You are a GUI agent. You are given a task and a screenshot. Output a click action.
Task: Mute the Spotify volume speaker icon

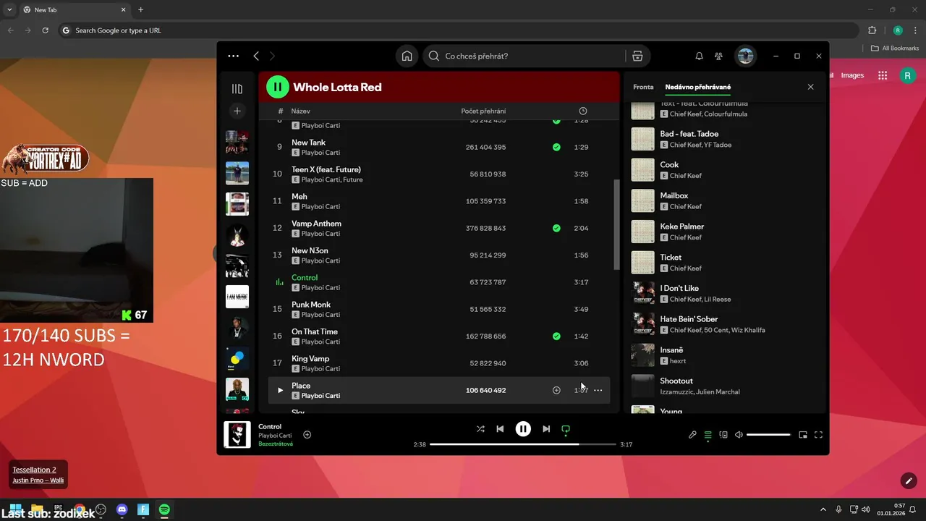[x=739, y=435]
